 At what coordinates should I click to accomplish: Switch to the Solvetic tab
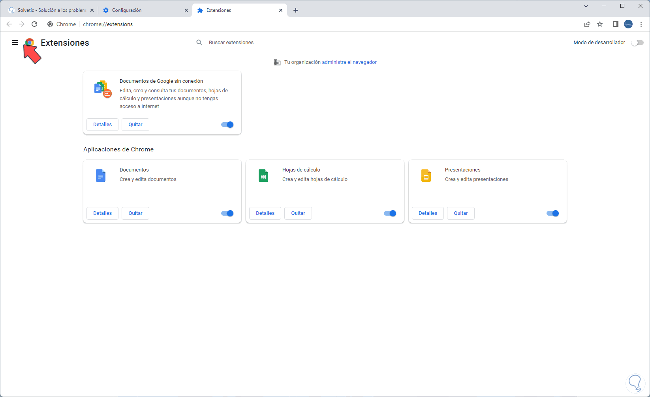pos(51,10)
